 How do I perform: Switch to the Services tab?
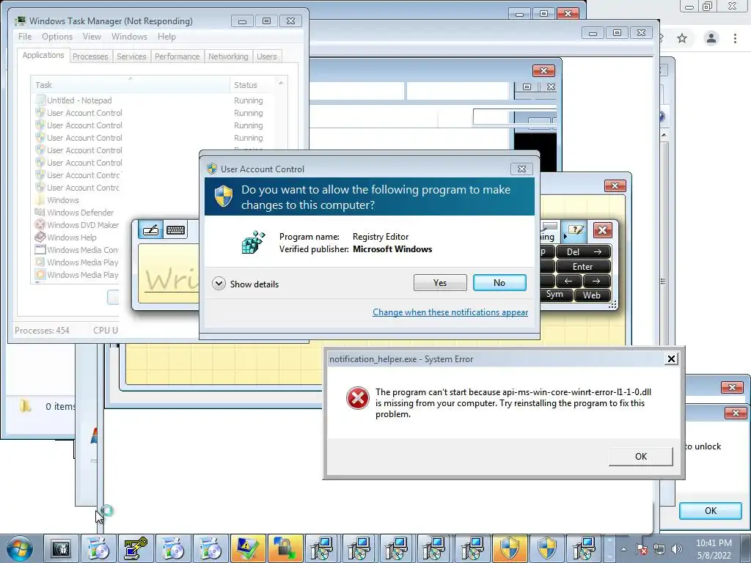click(131, 56)
